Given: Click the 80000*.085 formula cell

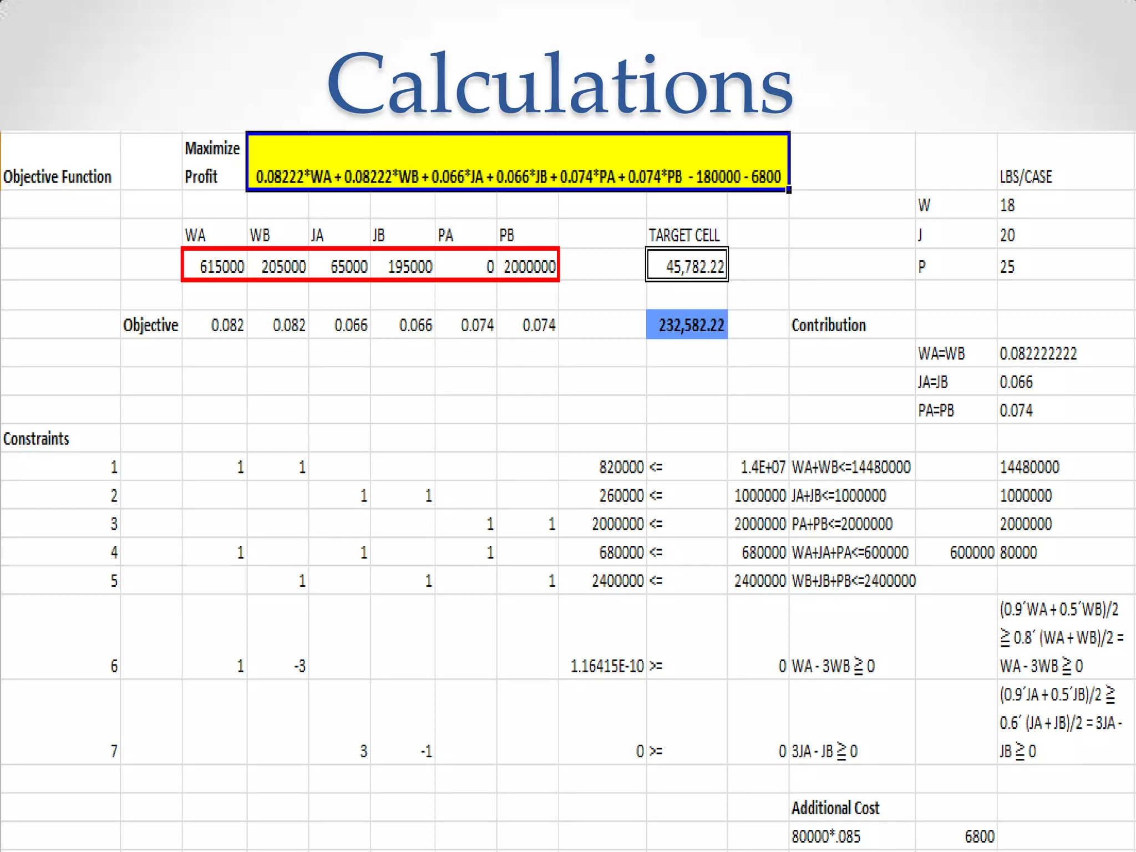Looking at the screenshot, I should click(x=826, y=836).
